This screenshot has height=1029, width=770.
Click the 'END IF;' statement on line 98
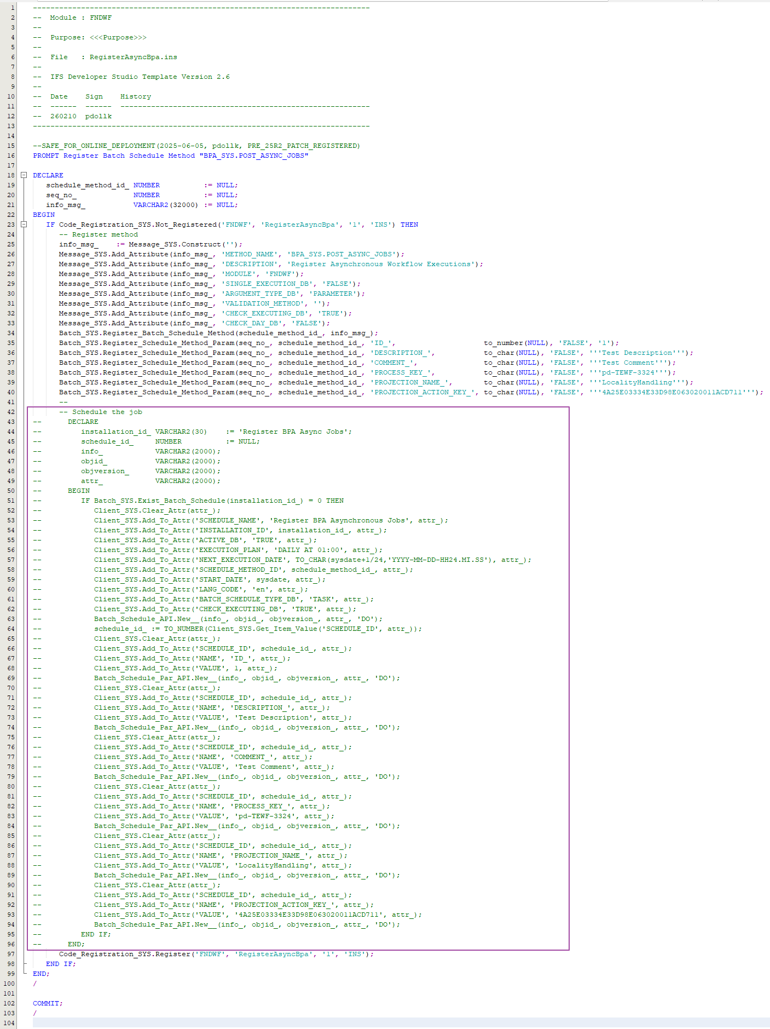pyautogui.click(x=61, y=964)
